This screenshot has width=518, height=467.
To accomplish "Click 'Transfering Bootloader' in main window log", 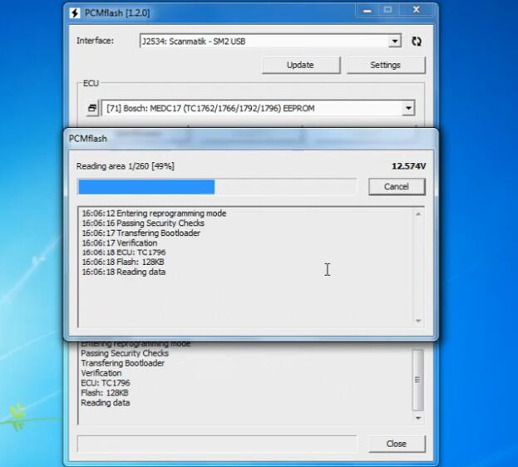I will click(x=122, y=363).
